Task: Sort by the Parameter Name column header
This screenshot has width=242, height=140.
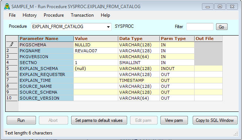Action: click(46, 39)
